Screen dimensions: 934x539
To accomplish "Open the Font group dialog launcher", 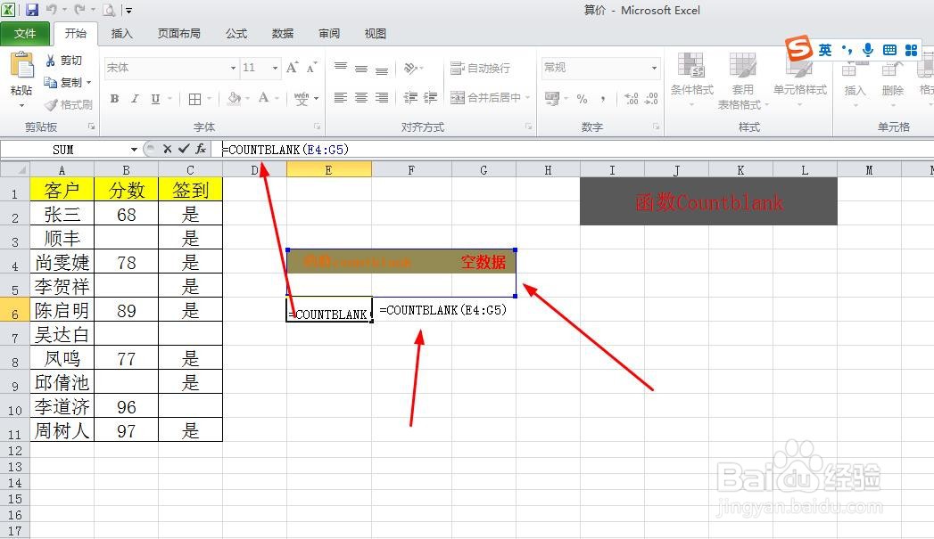I will tap(317, 127).
